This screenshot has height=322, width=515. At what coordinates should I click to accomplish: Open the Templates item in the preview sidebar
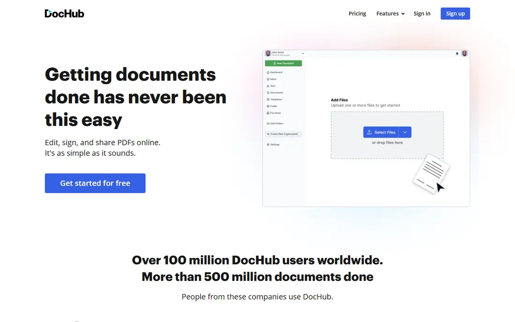(x=274, y=100)
